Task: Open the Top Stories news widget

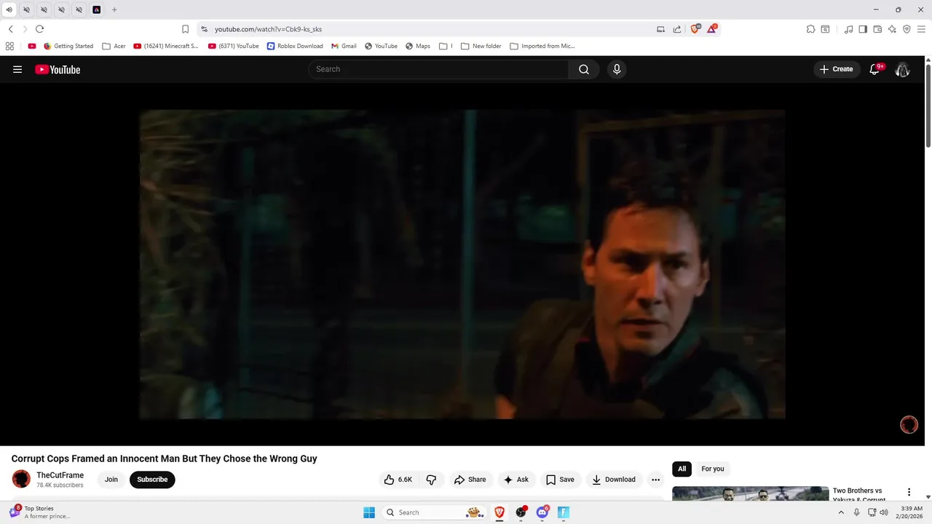Action: (x=40, y=512)
